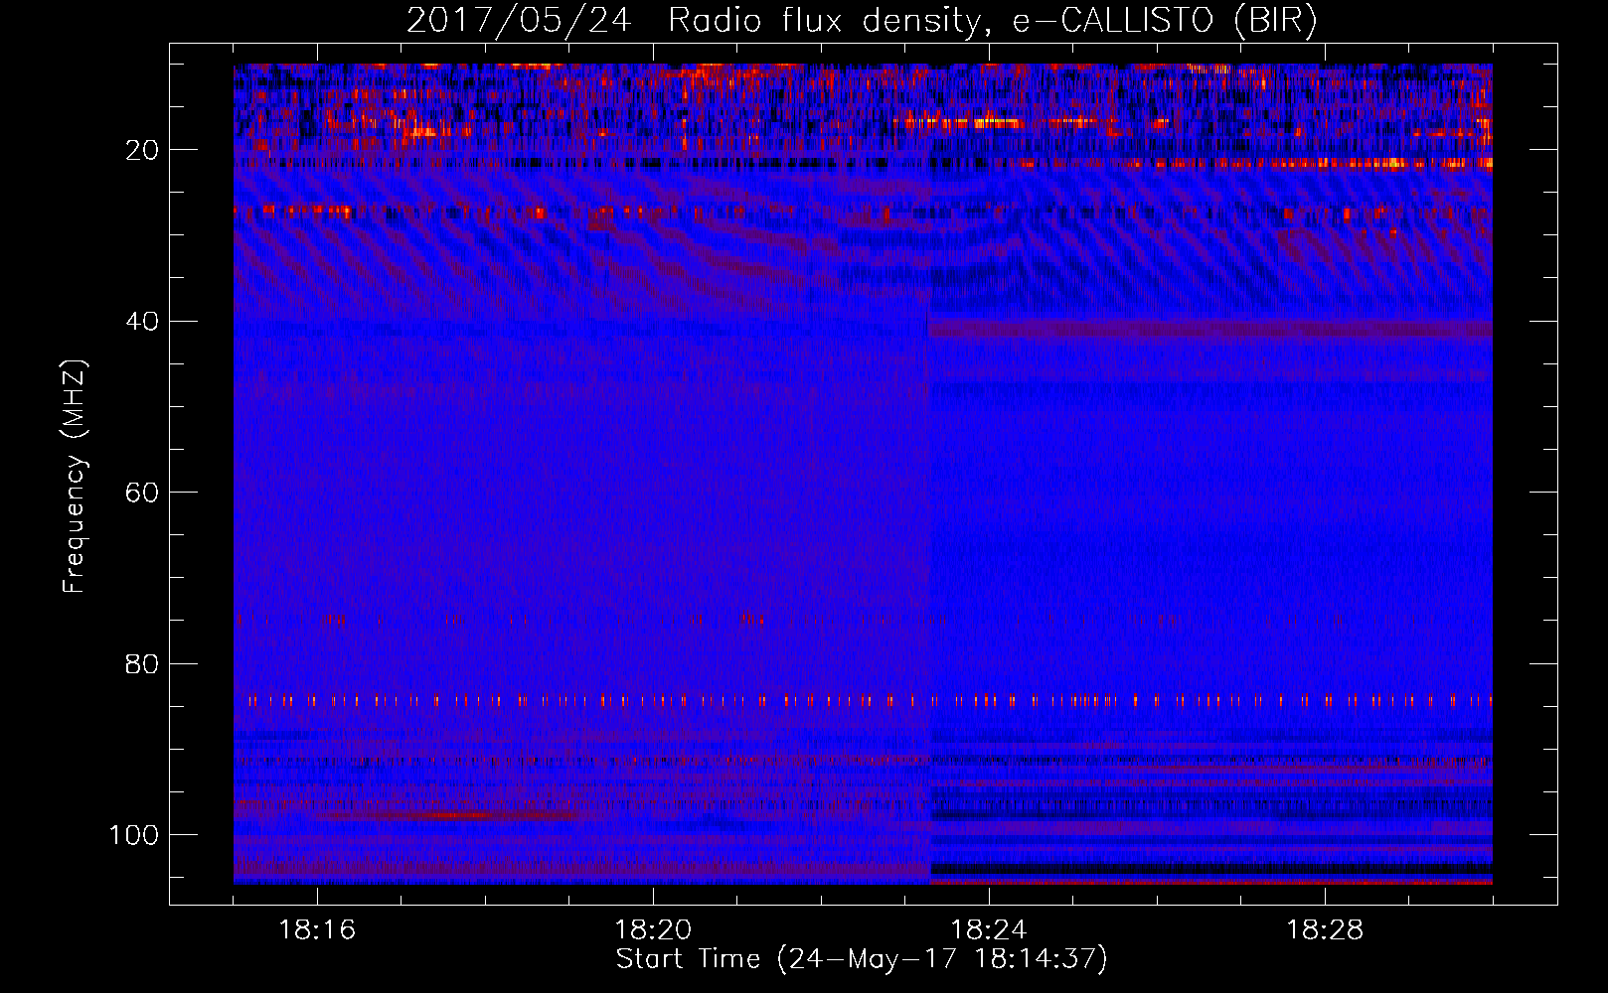Click the 'Frequency (MHZ)' axis label

pos(75,476)
